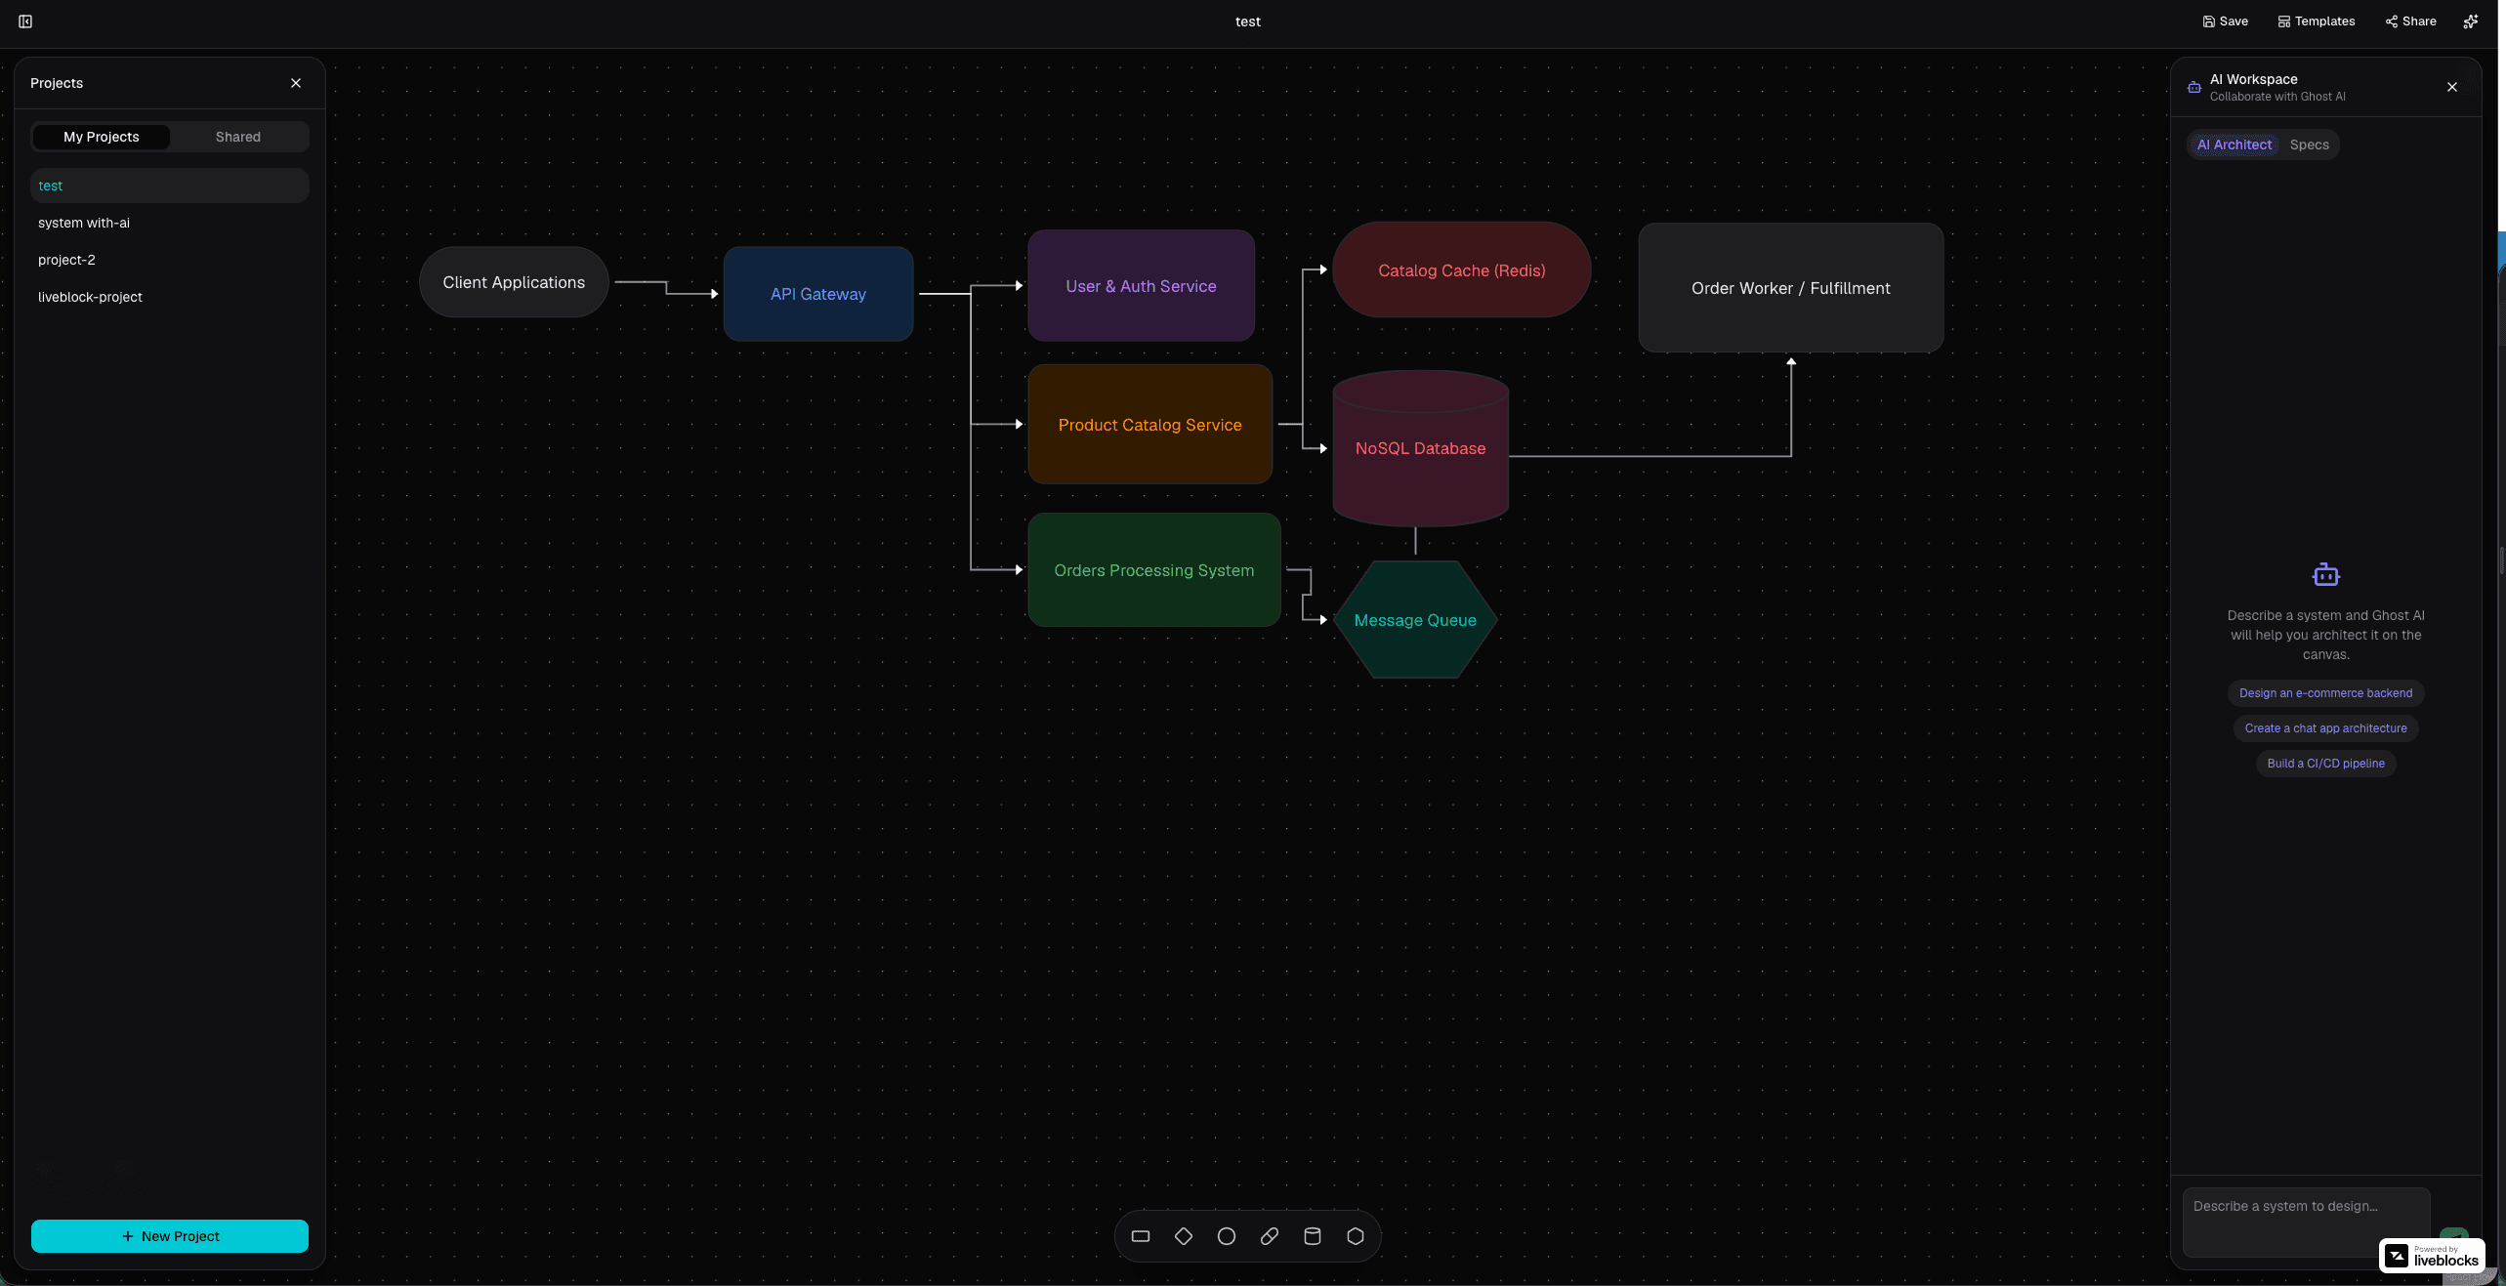Open project-2 in the list

tap(170, 260)
